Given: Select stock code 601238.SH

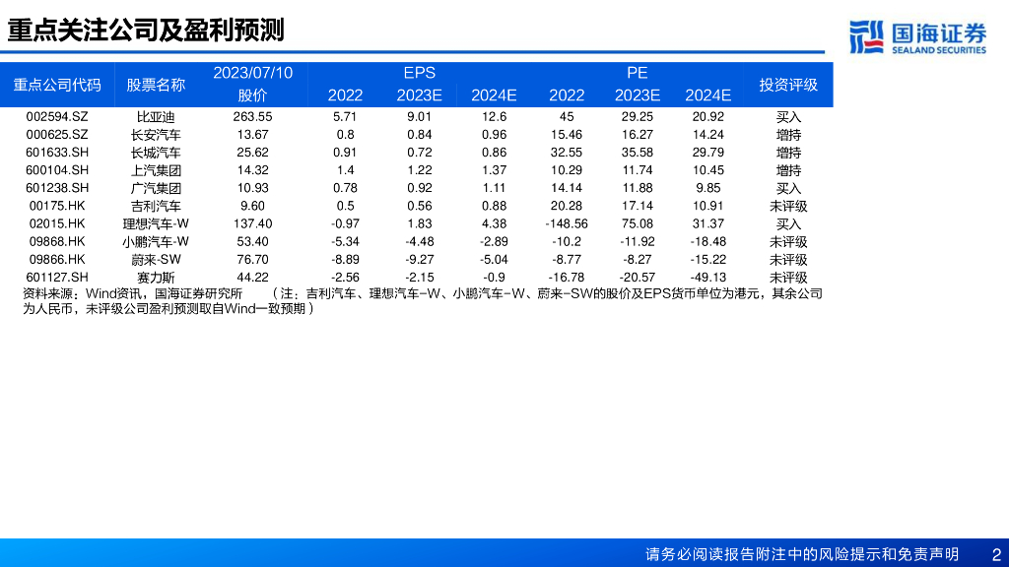Looking at the screenshot, I should click(x=57, y=188).
